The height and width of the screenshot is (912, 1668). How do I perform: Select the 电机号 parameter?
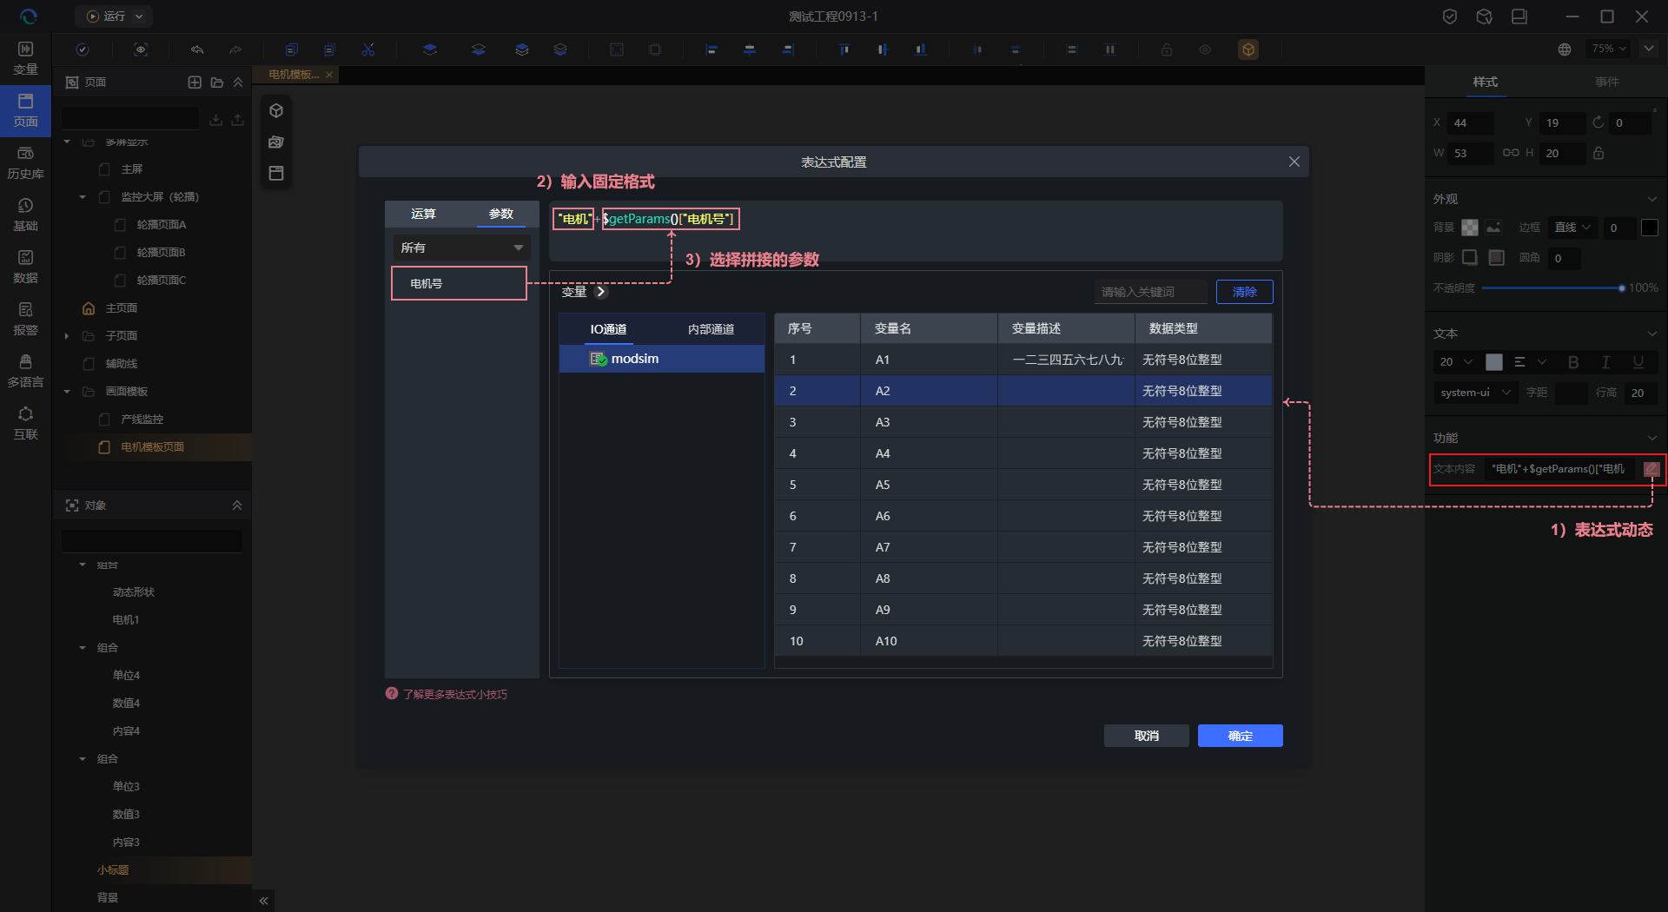tap(459, 283)
